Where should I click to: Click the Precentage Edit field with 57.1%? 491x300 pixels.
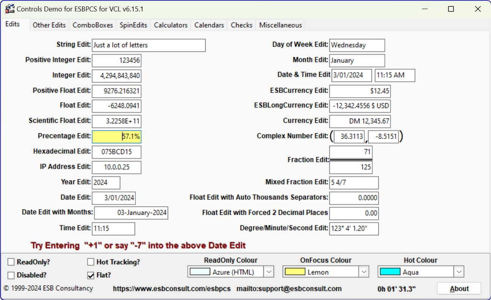click(x=117, y=137)
